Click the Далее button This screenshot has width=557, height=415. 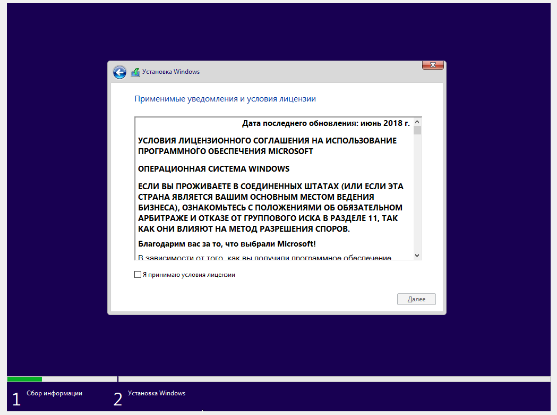pyautogui.click(x=416, y=299)
